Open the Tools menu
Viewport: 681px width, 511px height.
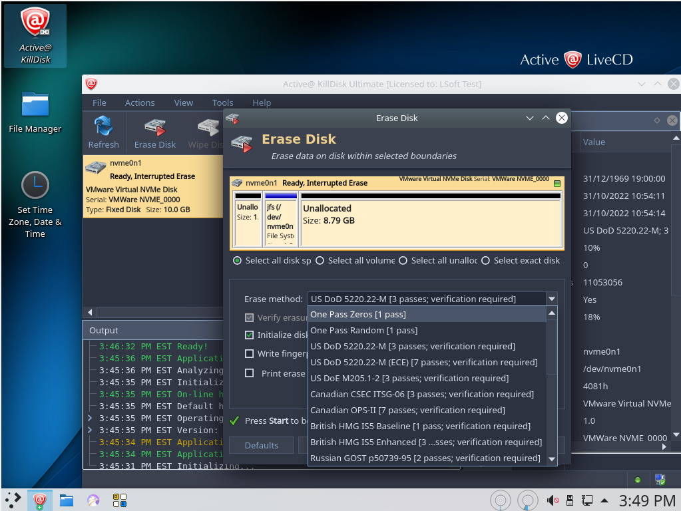point(222,103)
